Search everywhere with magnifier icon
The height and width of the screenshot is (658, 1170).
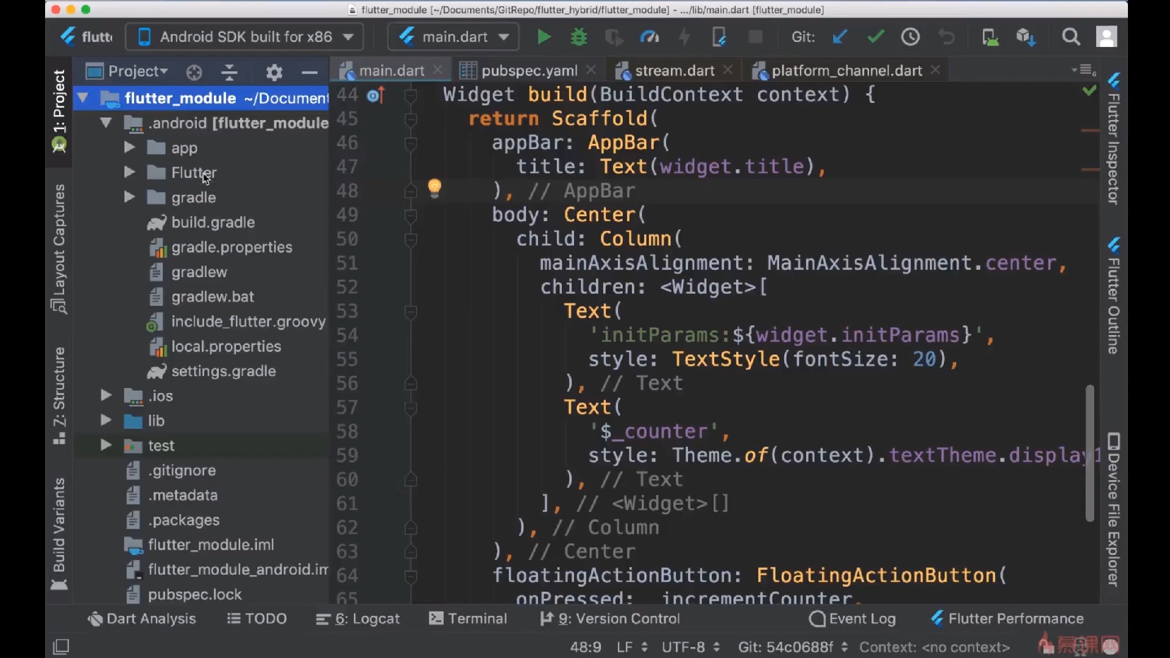click(1071, 37)
